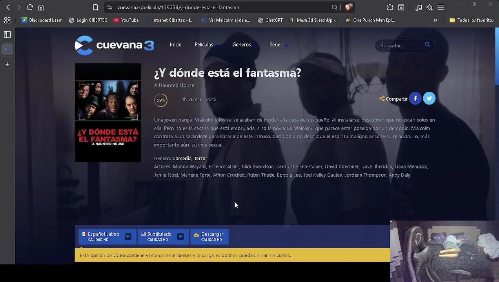Reload the current page
The image size is (499, 282).
pos(30,7)
